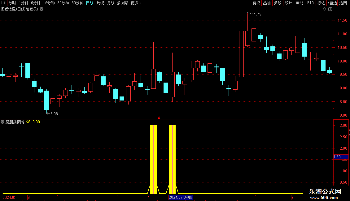350x201 pixels.
Task: Open the 多股 multi-stock view
Action: coord(278,3)
